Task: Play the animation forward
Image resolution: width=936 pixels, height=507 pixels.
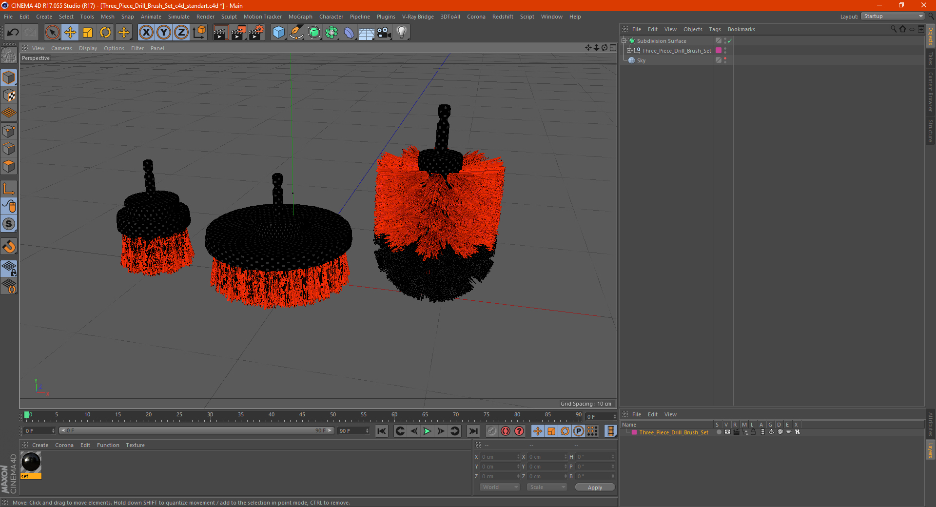Action: coord(428,431)
